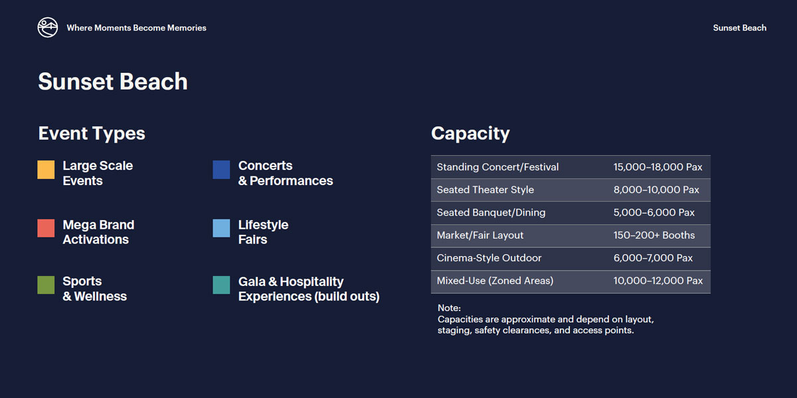Open the Sunset Beach header label
Screen dimensions: 797x398
click(x=740, y=28)
